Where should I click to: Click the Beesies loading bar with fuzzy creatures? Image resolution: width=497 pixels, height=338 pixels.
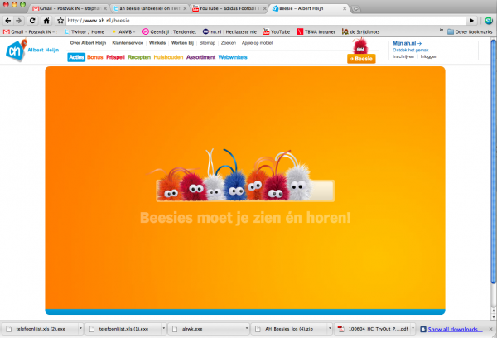point(245,191)
